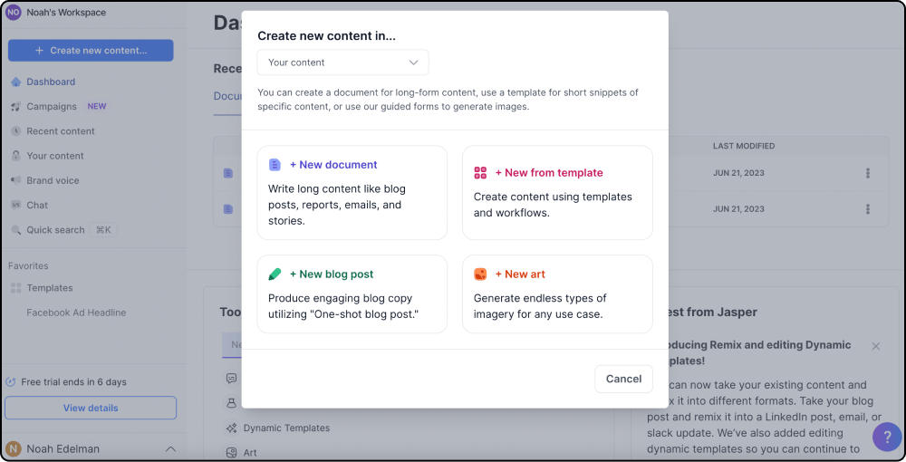Click the Dashboard home icon in sidebar
The image size is (906, 462).
(16, 82)
